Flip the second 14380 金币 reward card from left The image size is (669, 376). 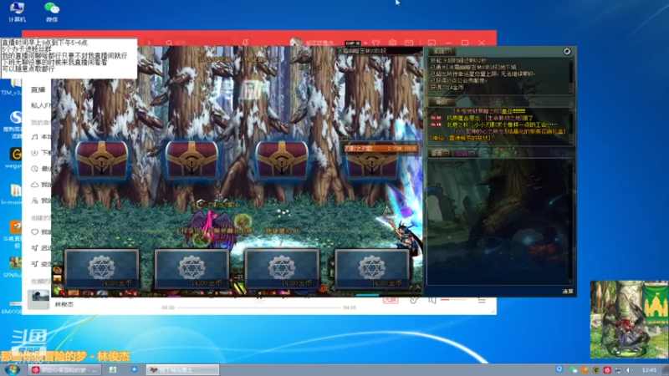pos(192,269)
